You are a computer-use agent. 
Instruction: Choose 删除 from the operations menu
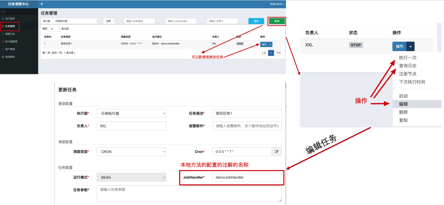click(404, 112)
